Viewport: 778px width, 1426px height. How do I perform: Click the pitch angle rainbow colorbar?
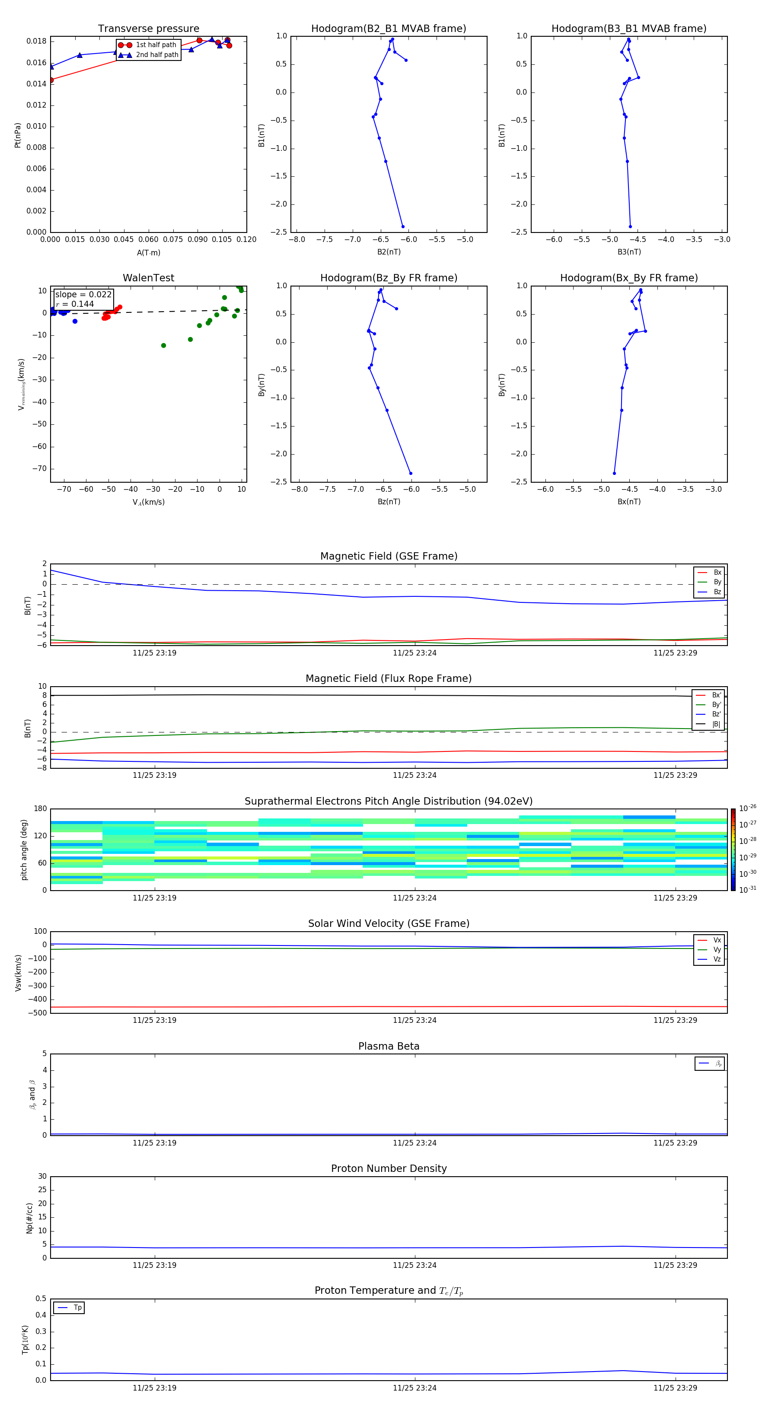(733, 850)
